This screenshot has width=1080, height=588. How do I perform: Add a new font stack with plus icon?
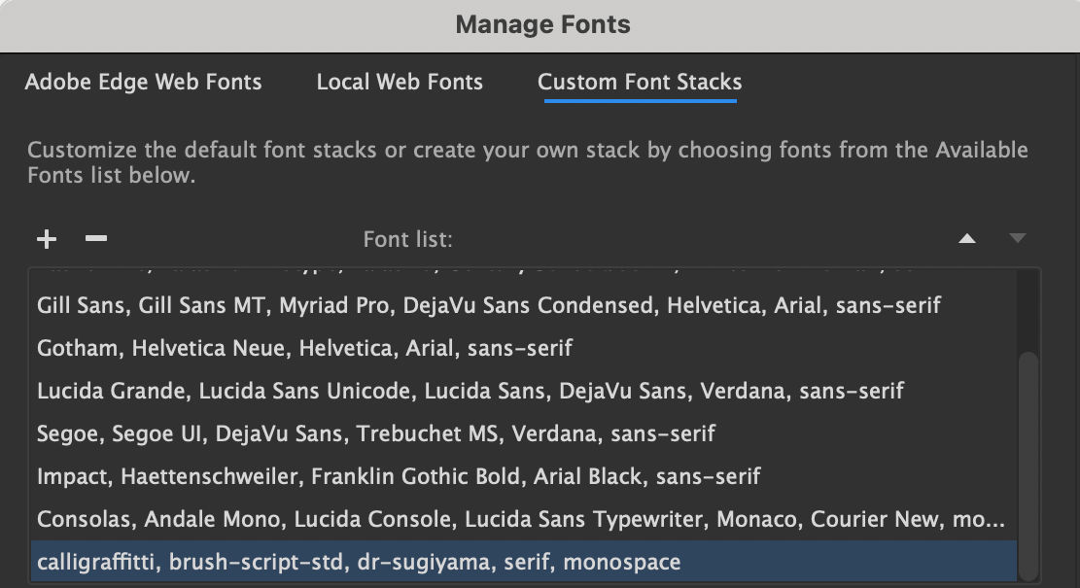[47, 239]
